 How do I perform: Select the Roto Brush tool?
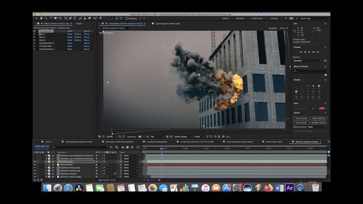95,18
